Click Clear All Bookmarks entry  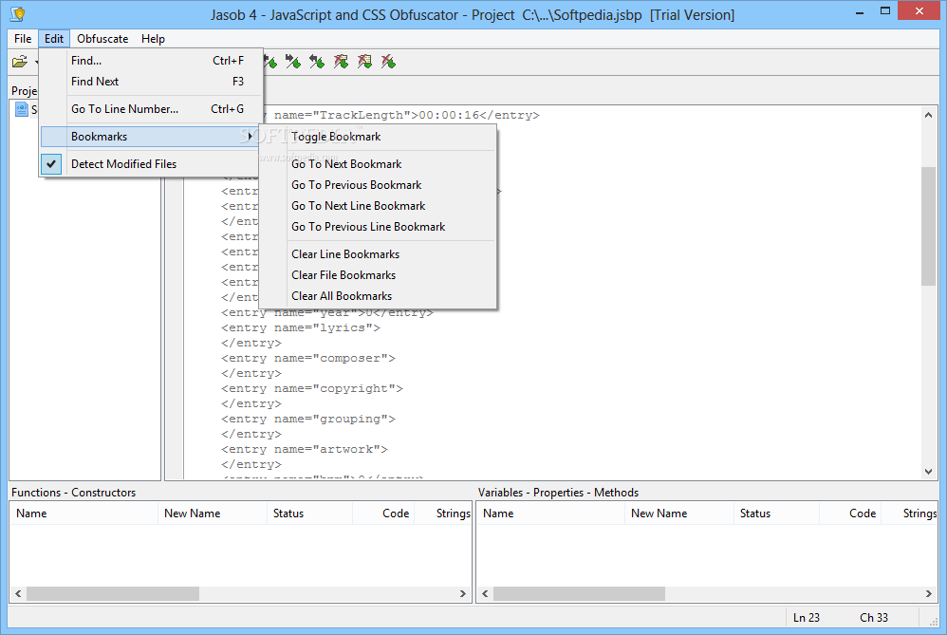[378, 296]
